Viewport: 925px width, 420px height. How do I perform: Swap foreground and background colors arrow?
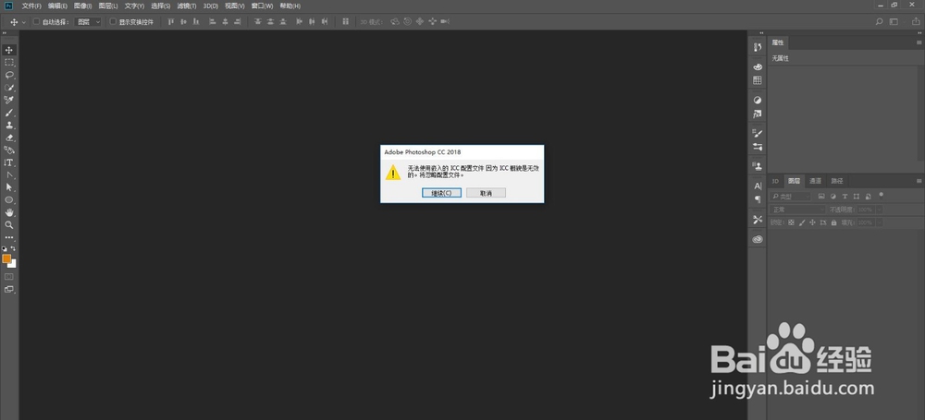click(13, 249)
